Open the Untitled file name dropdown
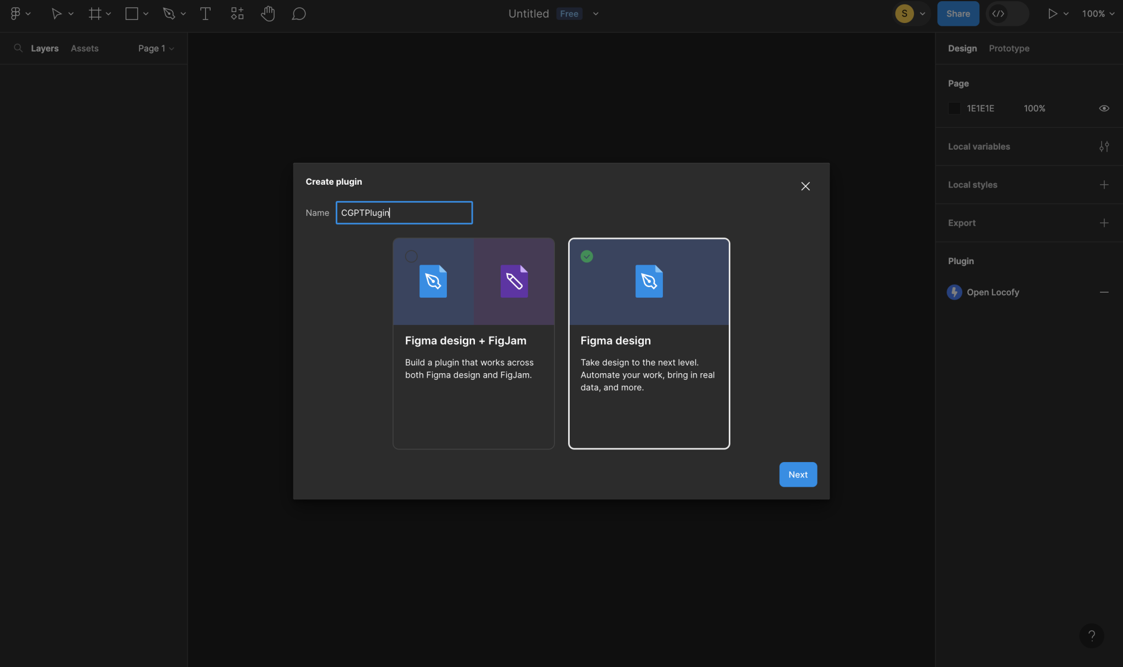1123x667 pixels. tap(595, 14)
